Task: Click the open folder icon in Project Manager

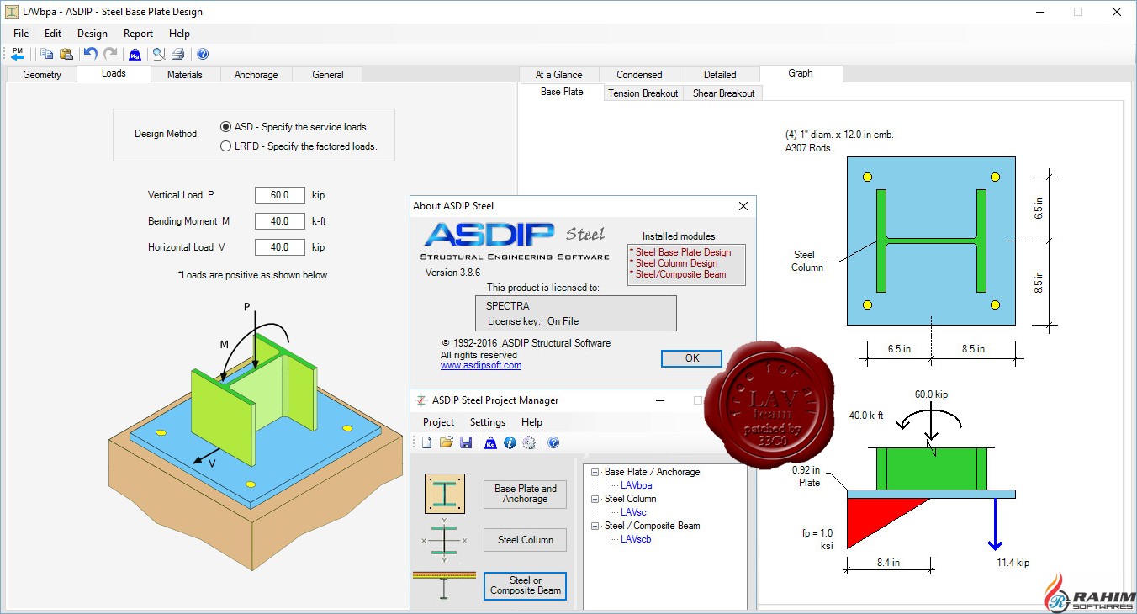Action: pos(447,442)
